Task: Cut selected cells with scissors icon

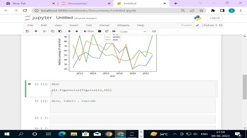Action: tap(45, 31)
